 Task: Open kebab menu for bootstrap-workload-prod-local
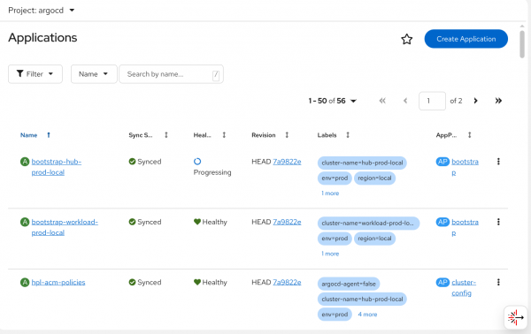498,222
